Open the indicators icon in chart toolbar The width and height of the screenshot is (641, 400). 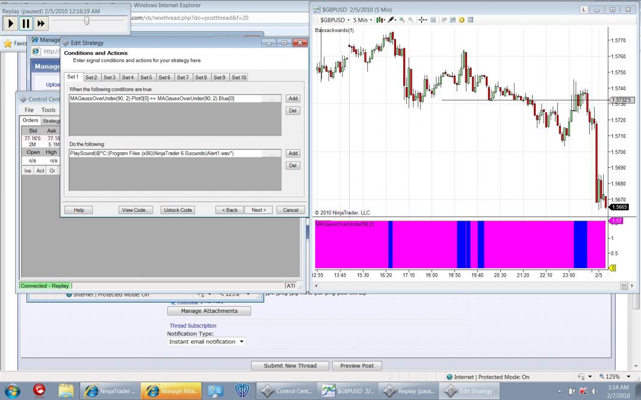point(453,20)
